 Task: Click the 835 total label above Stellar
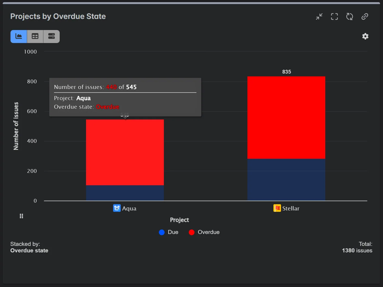(286, 72)
